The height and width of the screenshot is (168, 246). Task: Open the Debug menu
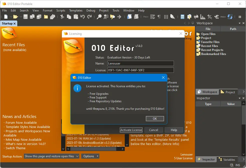pos(91,10)
